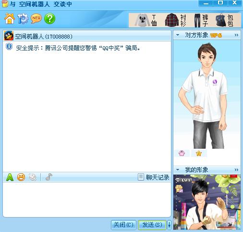The image size is (243, 232).
Task: Click the LV1 diamond badge
Action: pos(183,180)
